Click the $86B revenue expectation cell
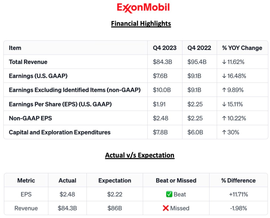This screenshot has width=270, height=218. [x=114, y=208]
